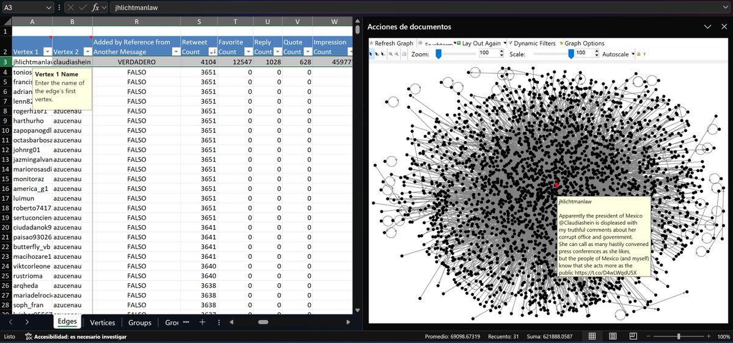This screenshot has width=733, height=343.
Task: Open the Name Box dropdown
Action: [x=49, y=7]
